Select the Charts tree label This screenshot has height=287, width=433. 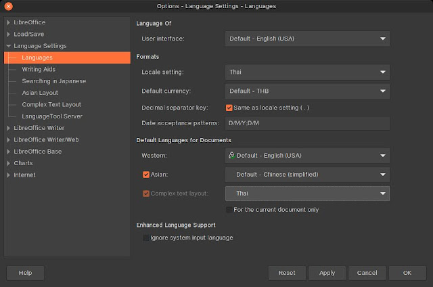[x=23, y=163]
